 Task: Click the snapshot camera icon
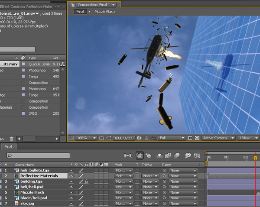click(x=139, y=138)
